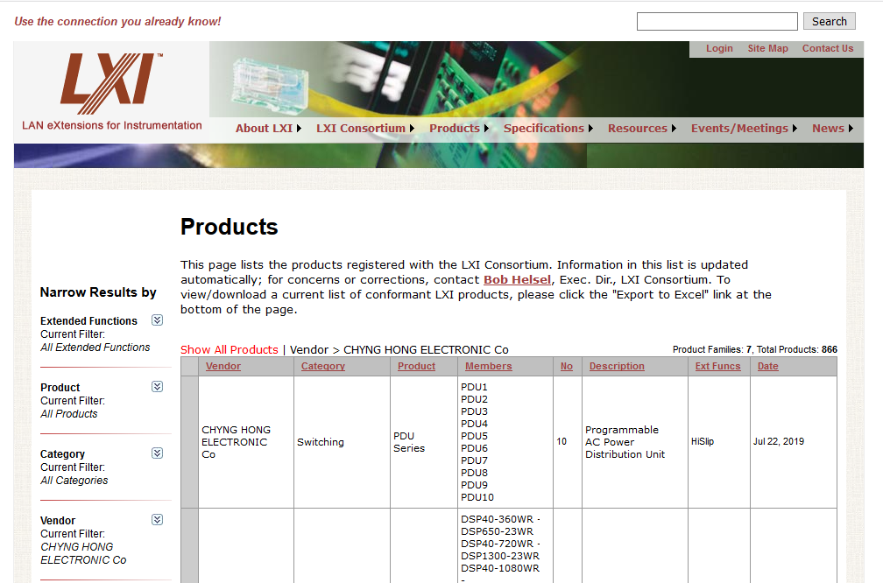Click the All Categories filter text
This screenshot has width=883, height=583.
[74, 480]
